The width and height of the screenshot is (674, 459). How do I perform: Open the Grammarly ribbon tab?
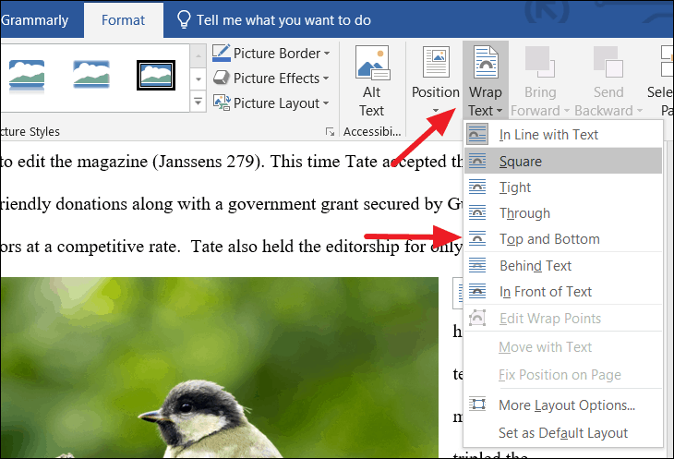pyautogui.click(x=34, y=20)
